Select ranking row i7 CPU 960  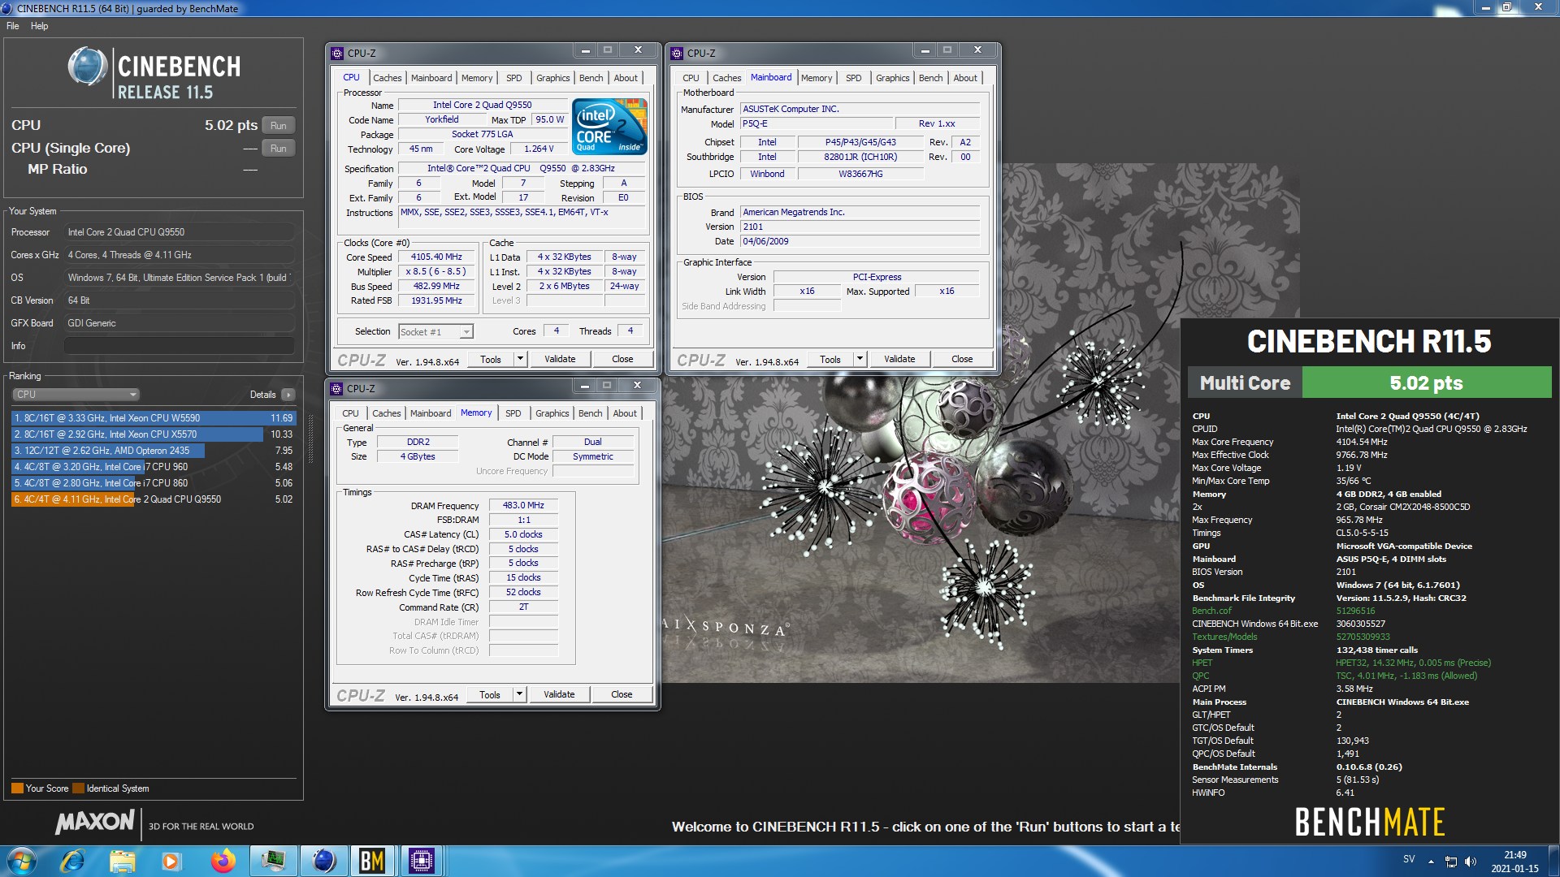click(x=153, y=467)
